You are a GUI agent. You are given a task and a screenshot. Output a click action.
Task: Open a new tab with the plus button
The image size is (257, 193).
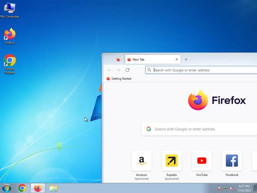pos(186,59)
